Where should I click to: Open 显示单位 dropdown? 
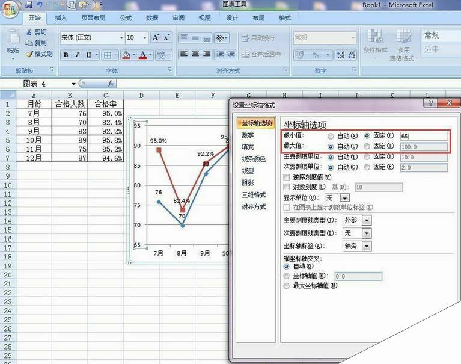click(345, 198)
